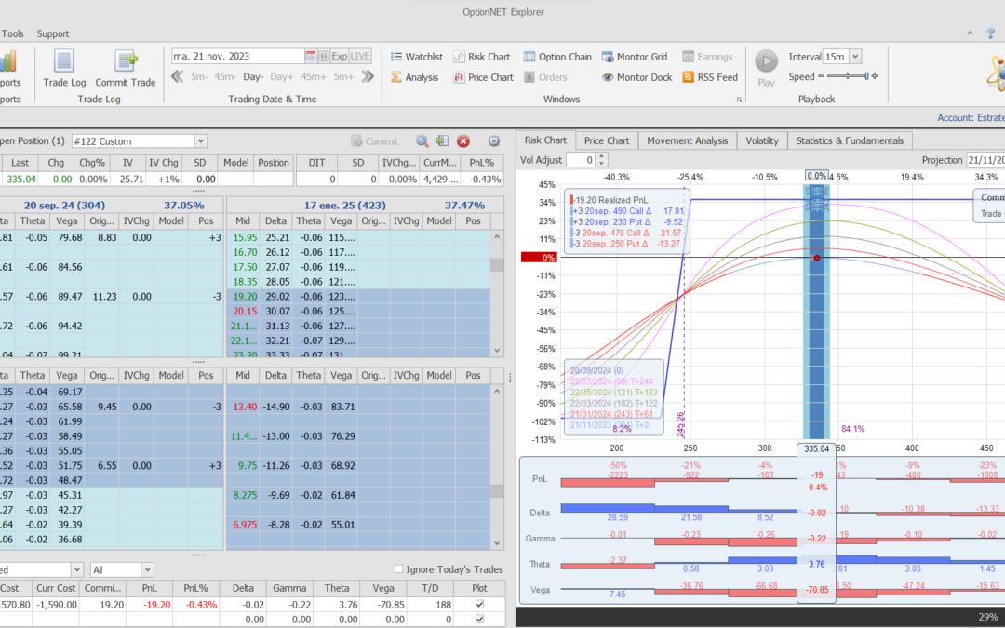Switch to the Statistics & Fundamentals tab
The height and width of the screenshot is (628, 1005).
(x=850, y=140)
